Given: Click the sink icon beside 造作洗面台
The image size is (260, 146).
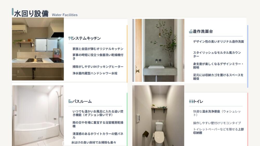Looking at the screenshot, I should 191,31.
